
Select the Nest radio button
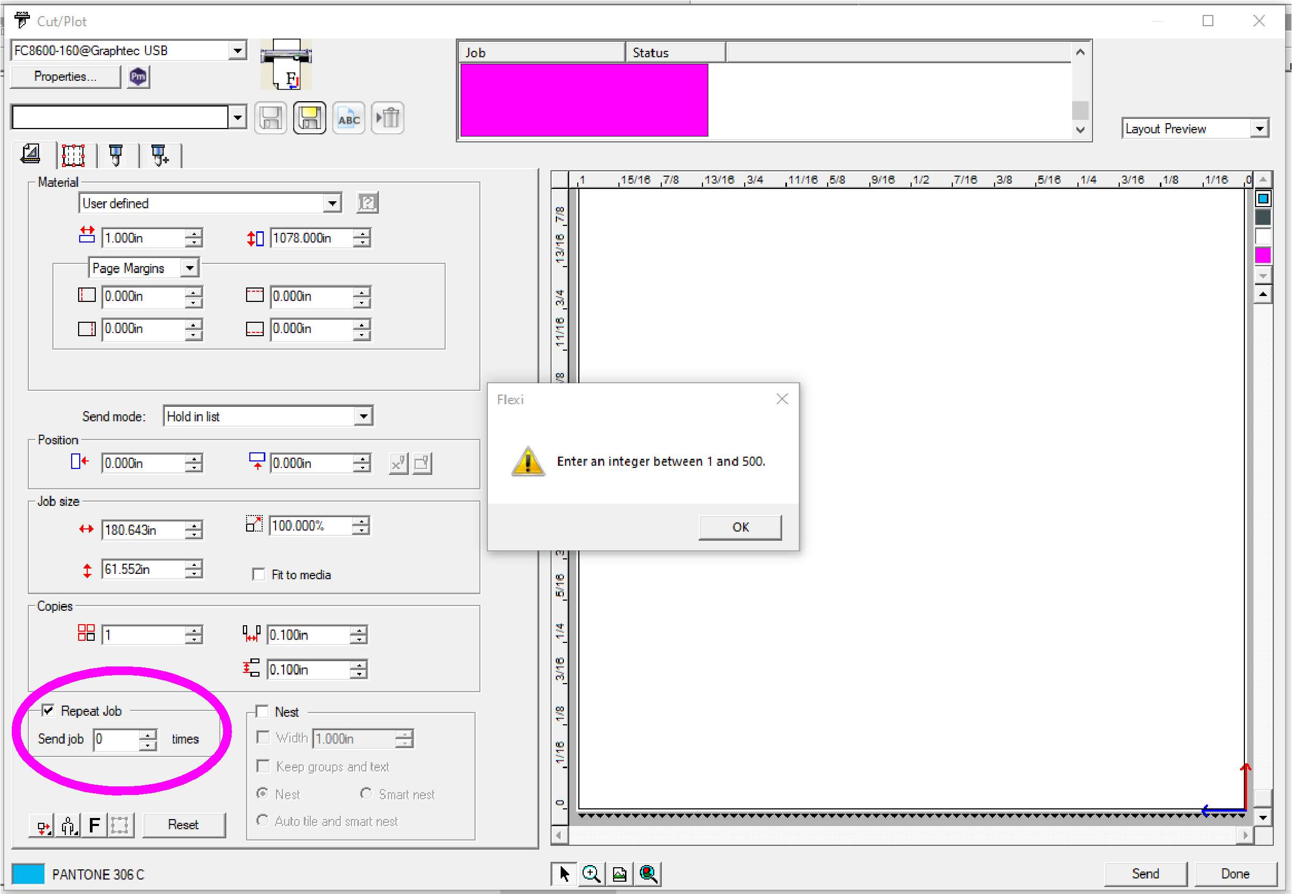262,794
